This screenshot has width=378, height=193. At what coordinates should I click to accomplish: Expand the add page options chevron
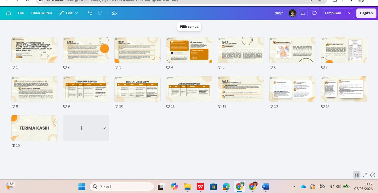coord(104,128)
